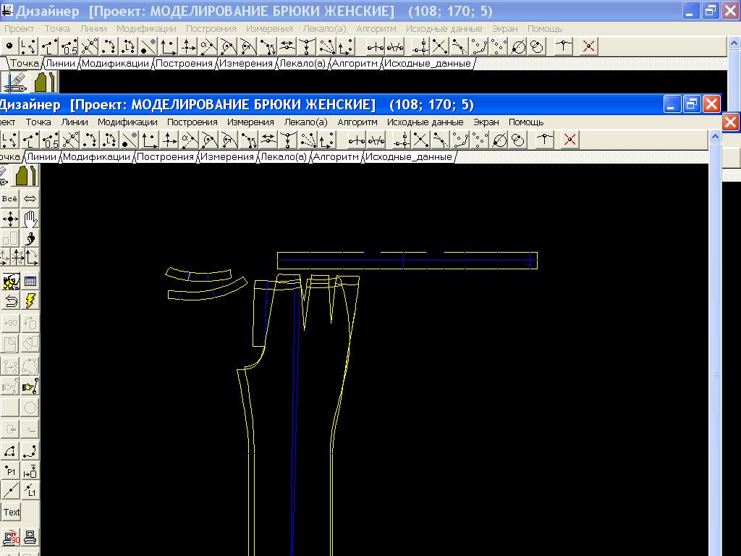Click the single-dot point tool in back window toolbar
The height and width of the screenshot is (556, 741).
pyautogui.click(x=9, y=46)
